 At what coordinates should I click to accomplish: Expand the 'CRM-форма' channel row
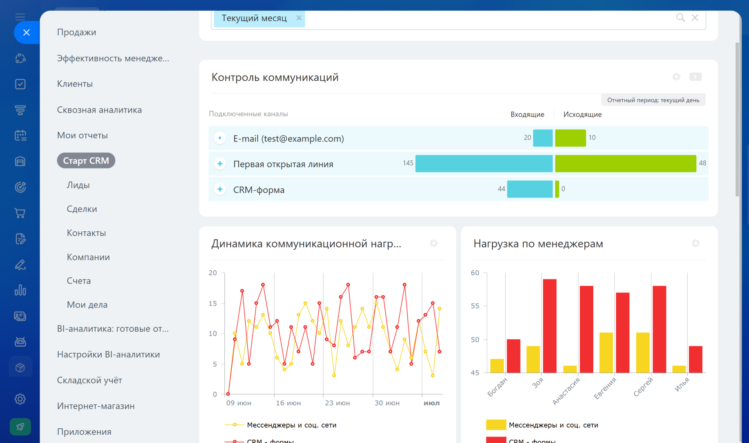click(x=220, y=190)
